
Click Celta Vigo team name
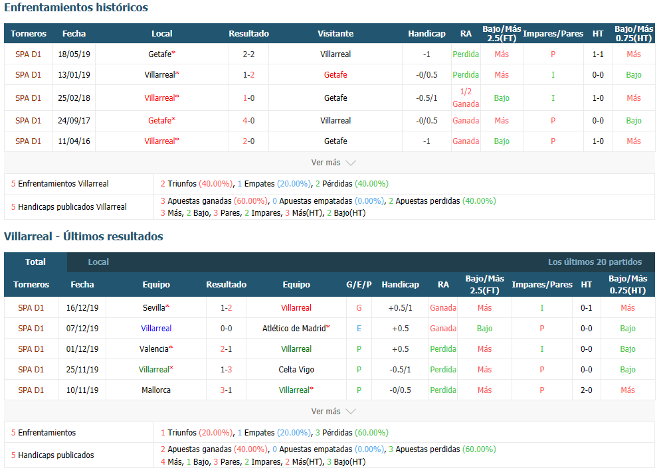point(296,370)
